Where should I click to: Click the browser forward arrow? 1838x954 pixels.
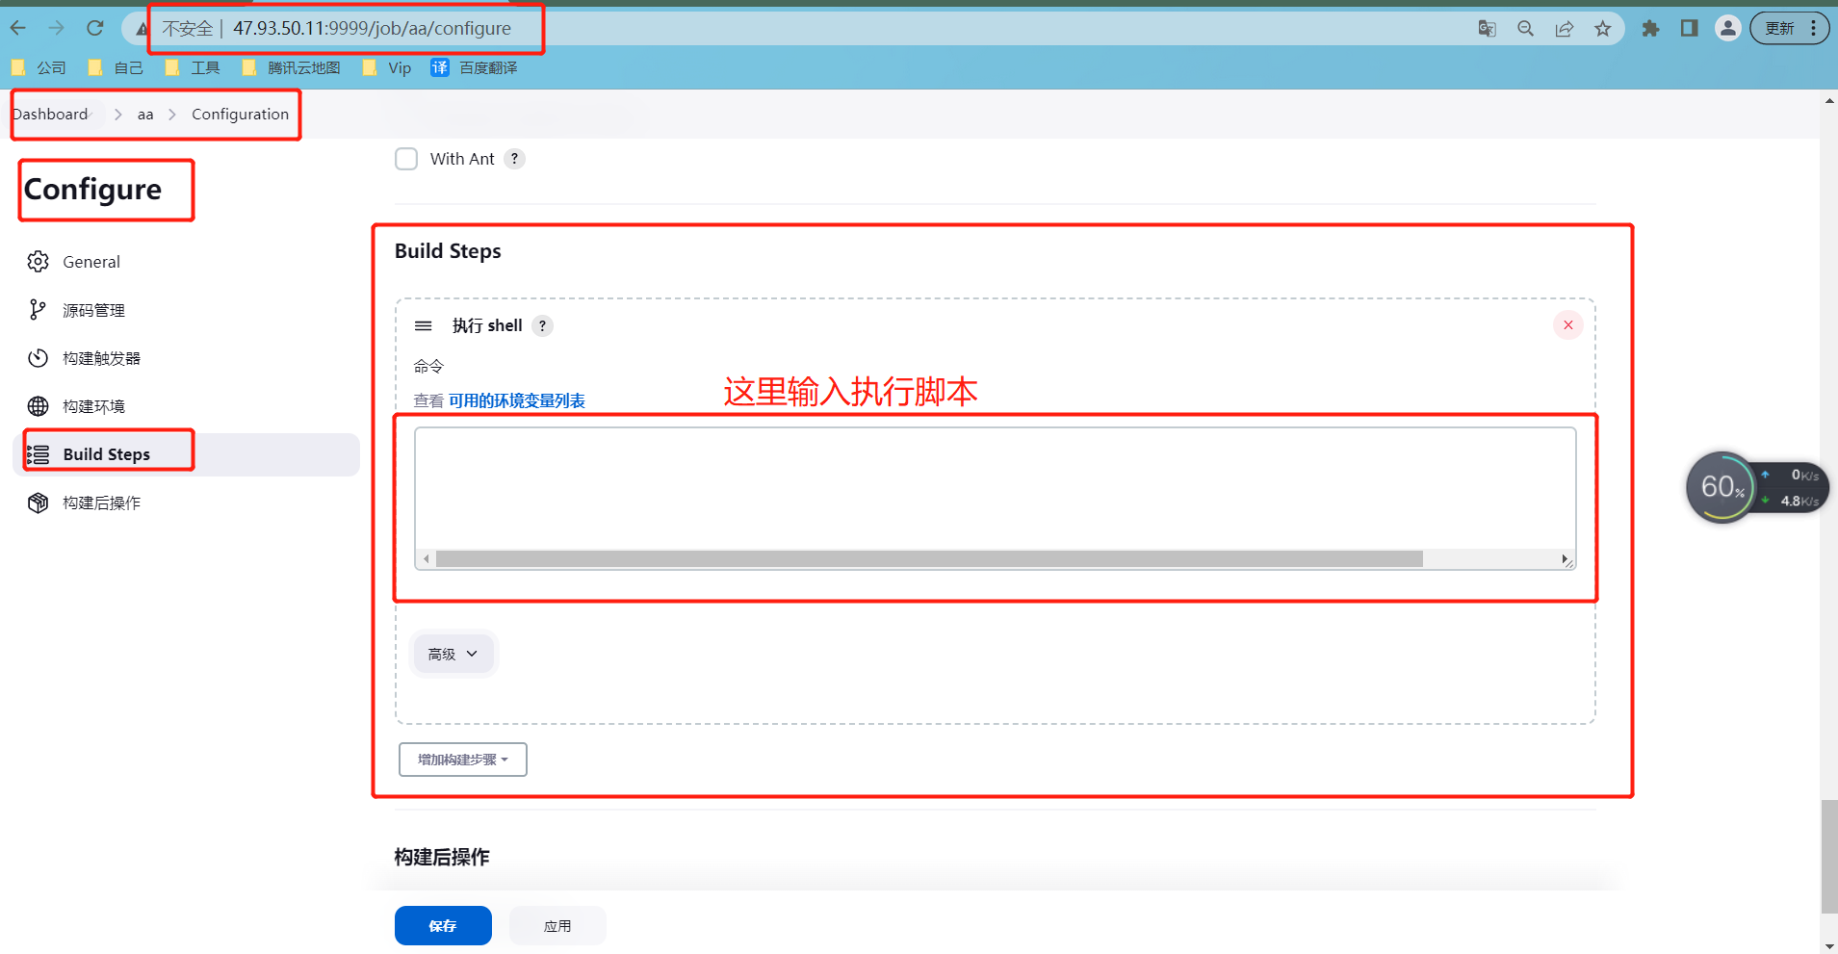[x=56, y=28]
